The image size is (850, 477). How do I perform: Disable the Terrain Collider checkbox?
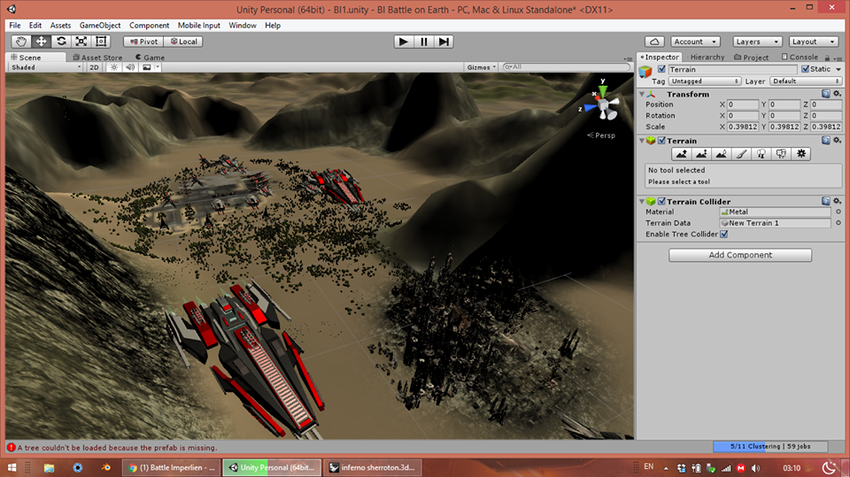pos(661,201)
